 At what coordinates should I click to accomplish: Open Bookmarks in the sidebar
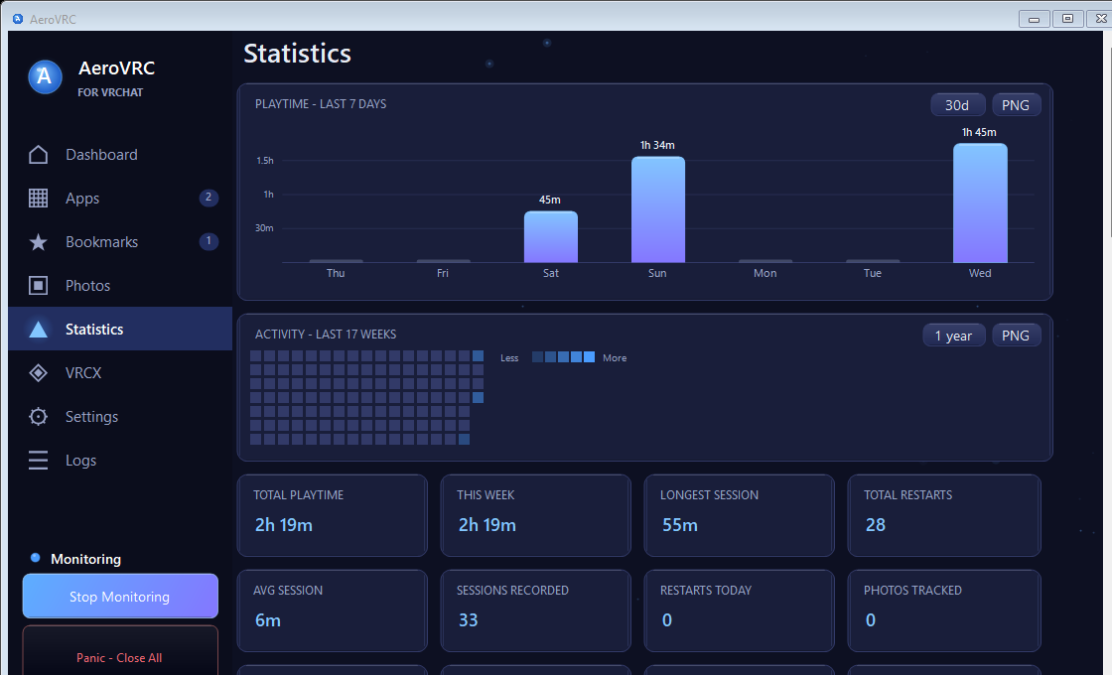click(x=120, y=242)
